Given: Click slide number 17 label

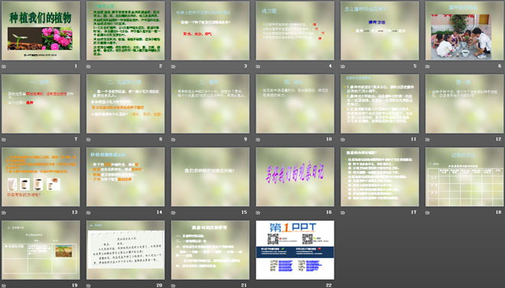Looking at the screenshot, I should [x=413, y=212].
